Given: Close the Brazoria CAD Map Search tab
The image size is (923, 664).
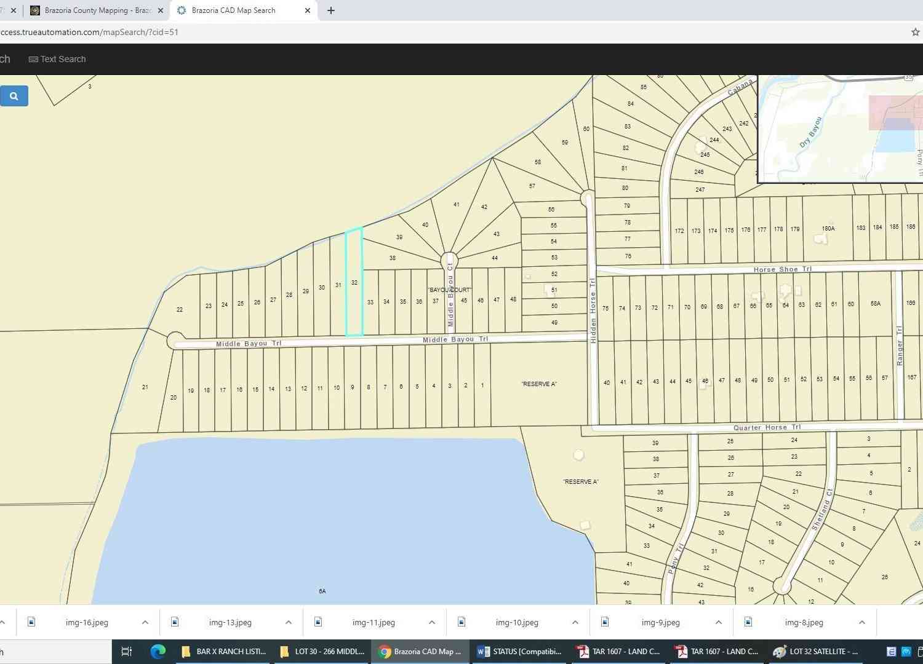Looking at the screenshot, I should pos(308,10).
